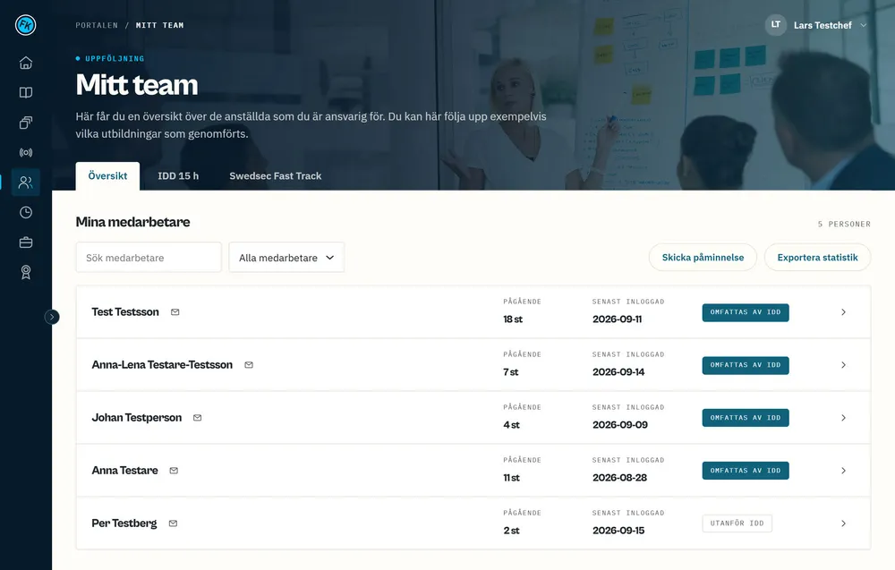Click the Exportera statistik button
This screenshot has height=570, width=895.
point(817,258)
